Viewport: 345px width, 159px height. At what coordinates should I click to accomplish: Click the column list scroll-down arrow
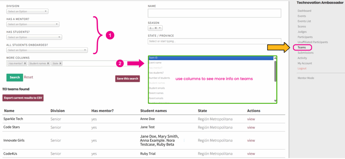275,101
